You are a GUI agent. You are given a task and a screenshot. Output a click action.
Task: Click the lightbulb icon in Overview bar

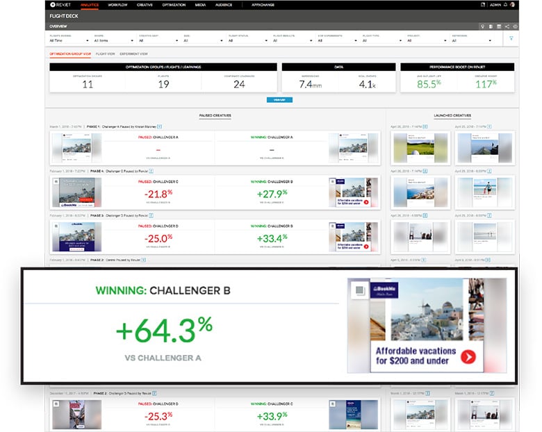(483, 26)
